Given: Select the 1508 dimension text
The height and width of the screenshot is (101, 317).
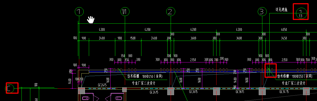Looking at the screenshot, I should tap(133, 38).
